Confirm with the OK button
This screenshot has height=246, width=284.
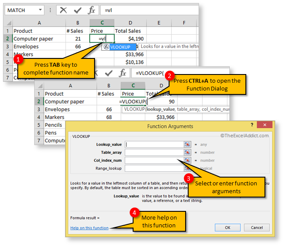coord(228,227)
